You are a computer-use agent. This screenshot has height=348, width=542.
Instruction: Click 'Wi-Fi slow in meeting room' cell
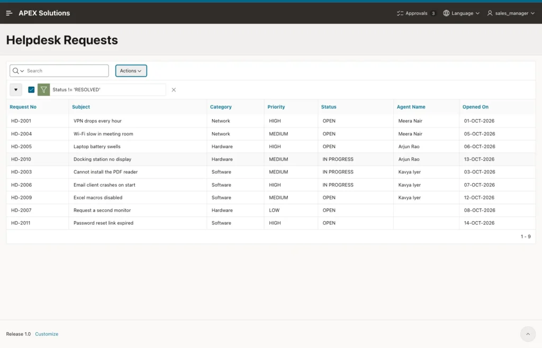pyautogui.click(x=138, y=134)
